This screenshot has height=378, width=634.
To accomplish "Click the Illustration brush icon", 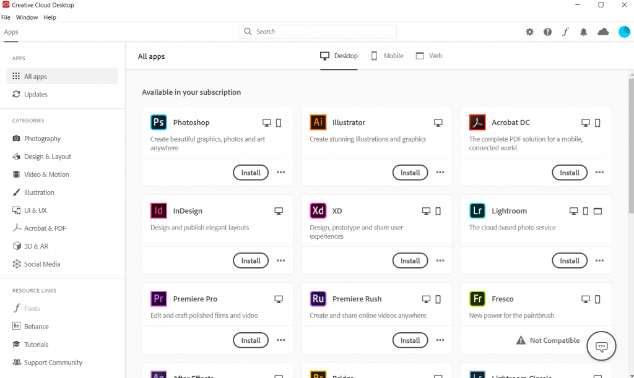I will [x=16, y=192].
